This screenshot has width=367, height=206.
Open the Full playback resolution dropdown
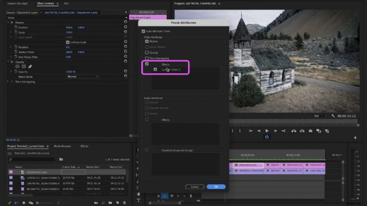click(320, 116)
